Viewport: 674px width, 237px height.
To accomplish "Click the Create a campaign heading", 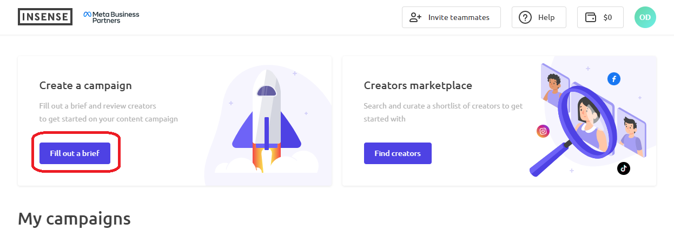I will click(x=85, y=85).
